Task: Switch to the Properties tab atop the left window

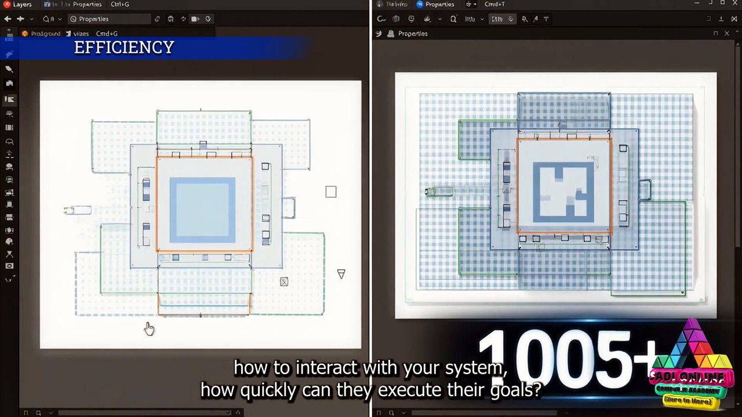Action: (87, 5)
